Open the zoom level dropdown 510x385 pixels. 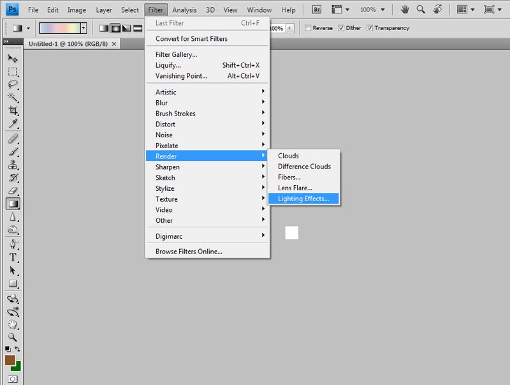(x=383, y=10)
